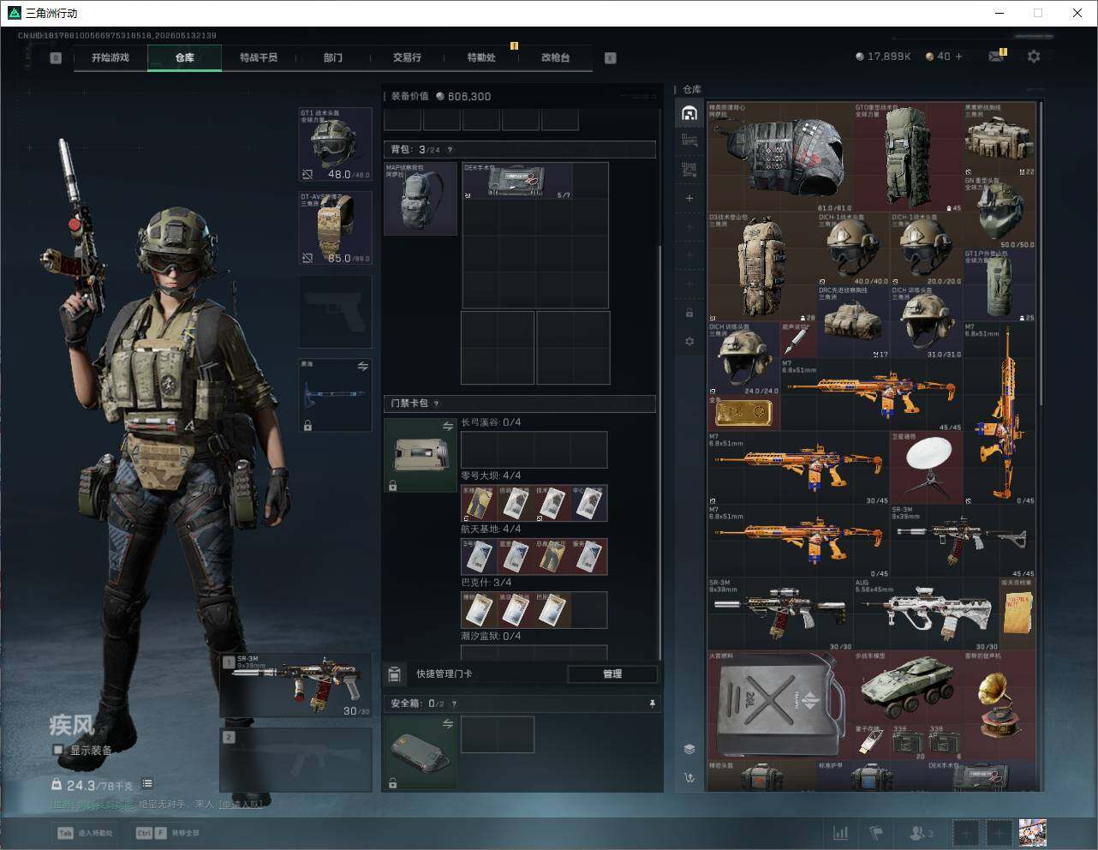Swap the melee weapon via swap arrows
This screenshot has width=1098, height=850.
point(362,367)
